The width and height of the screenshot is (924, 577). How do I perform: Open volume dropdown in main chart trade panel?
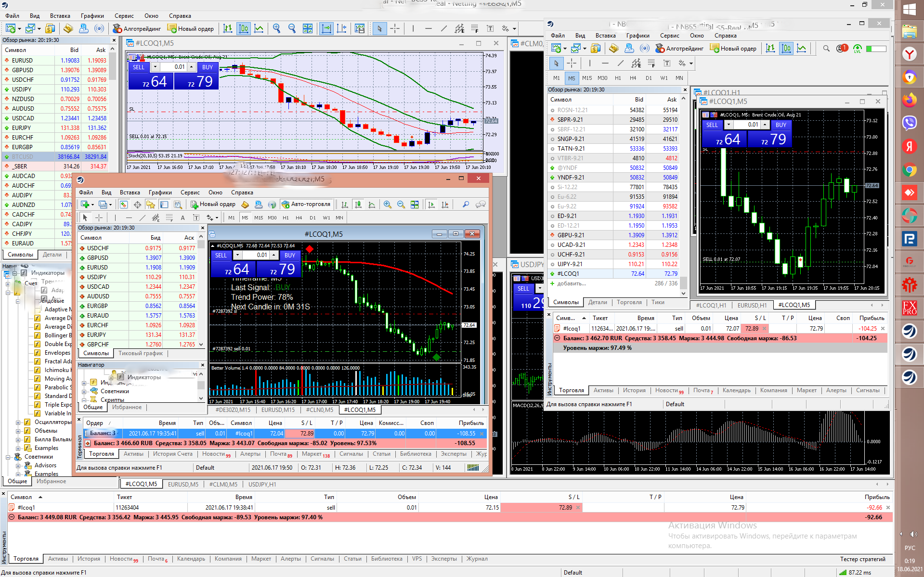pyautogui.click(x=155, y=67)
